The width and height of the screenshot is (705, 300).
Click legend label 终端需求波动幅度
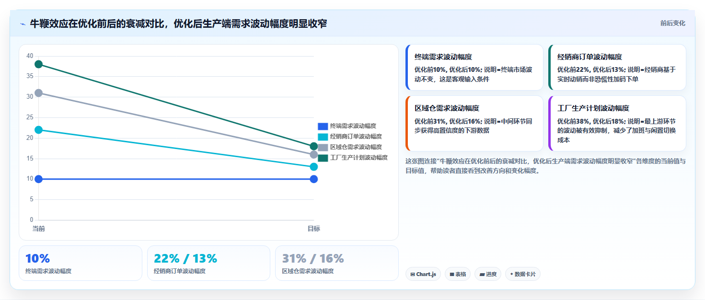click(x=353, y=126)
